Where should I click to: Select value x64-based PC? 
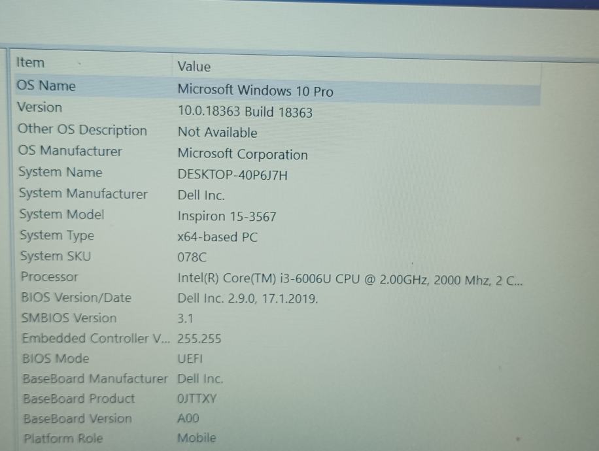[217, 237]
